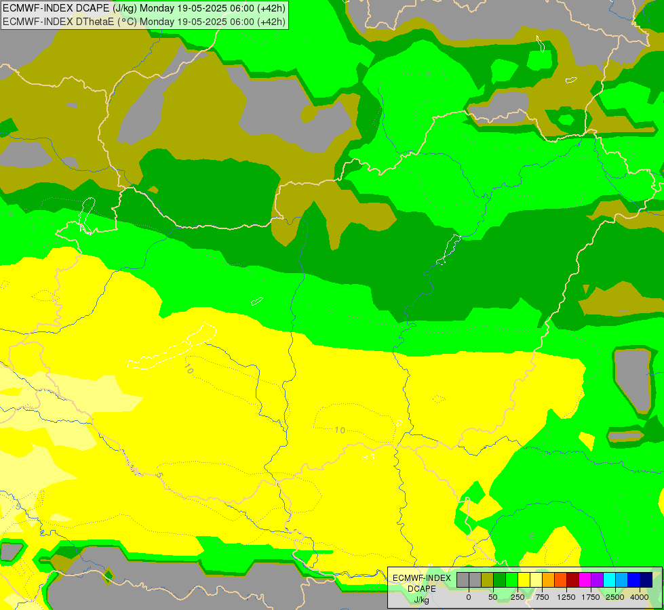Click the 2500 value on the legend scale
664x610 pixels.
point(615,597)
